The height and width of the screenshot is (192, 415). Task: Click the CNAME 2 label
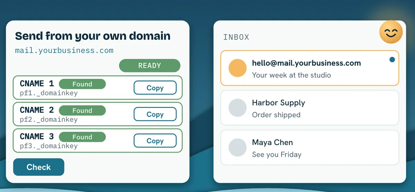(37, 110)
